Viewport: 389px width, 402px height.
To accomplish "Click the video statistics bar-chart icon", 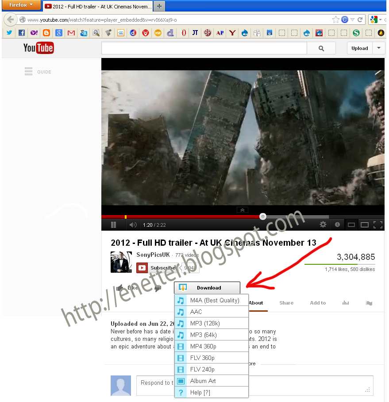I will pyautogui.click(x=346, y=303).
